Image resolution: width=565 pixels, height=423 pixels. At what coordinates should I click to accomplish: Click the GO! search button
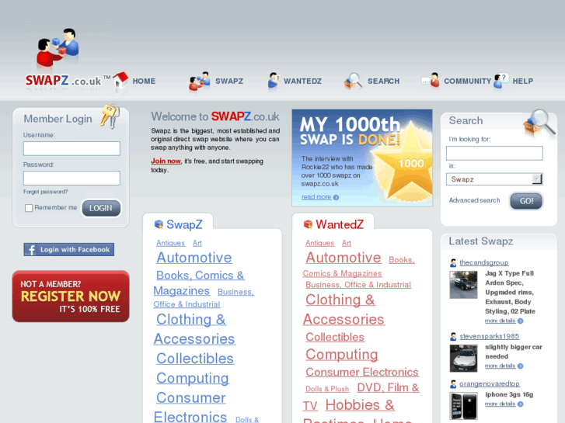[x=526, y=201]
